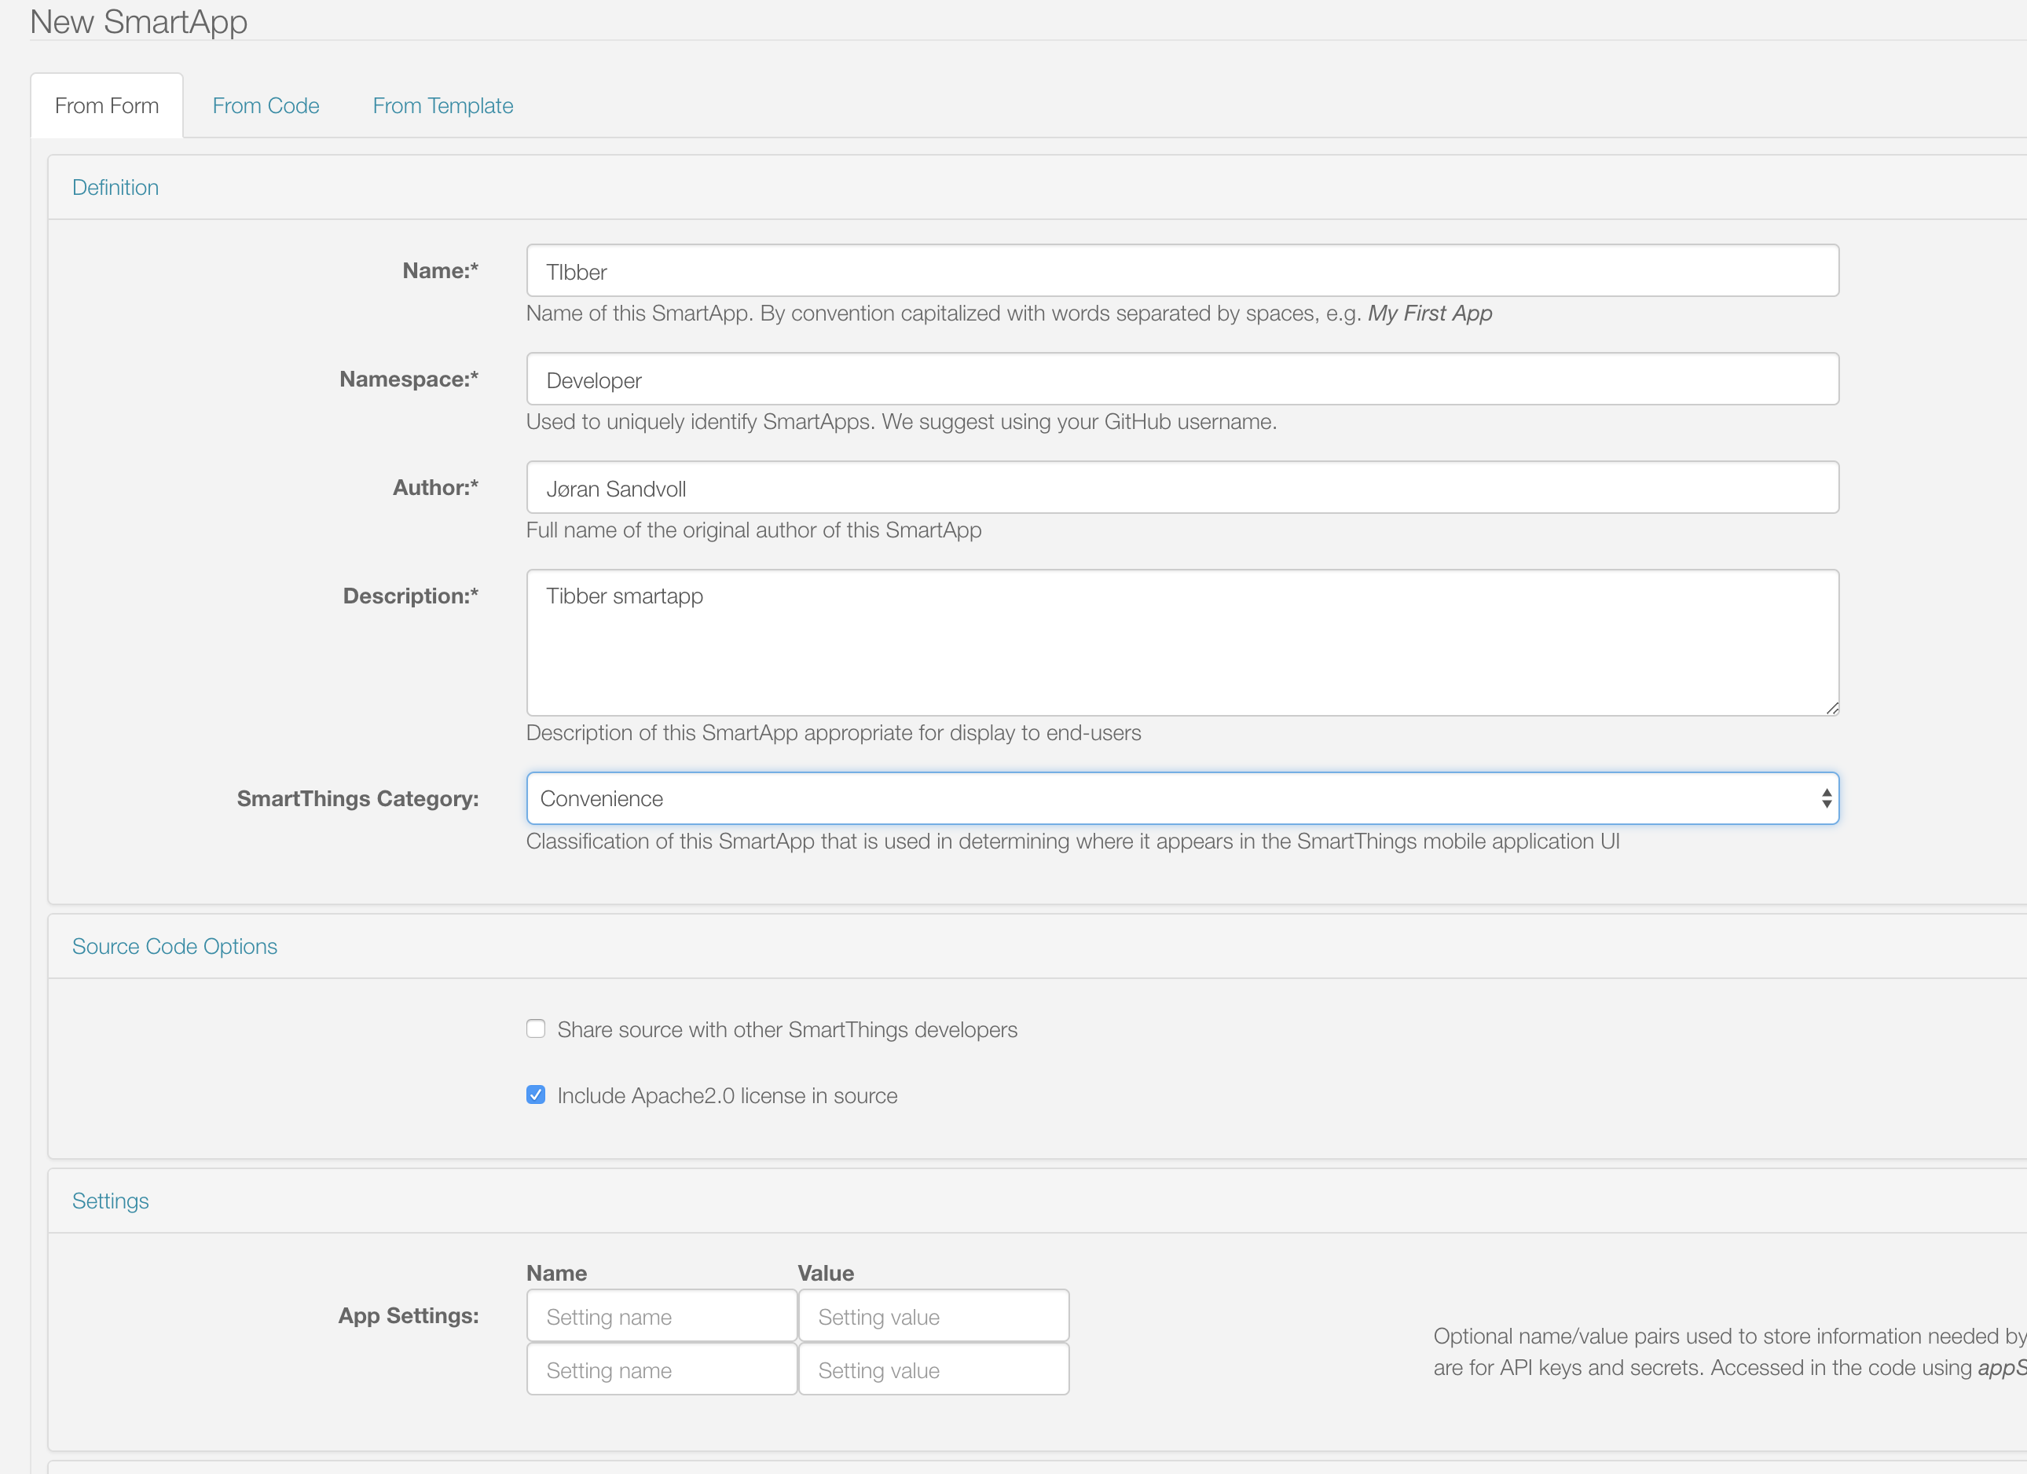Collapse the Source Code Options section

174,946
